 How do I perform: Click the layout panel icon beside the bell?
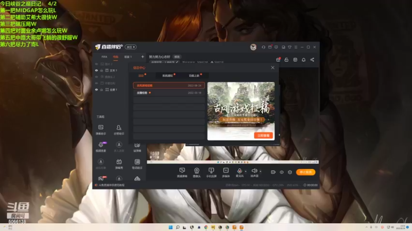coord(295,60)
